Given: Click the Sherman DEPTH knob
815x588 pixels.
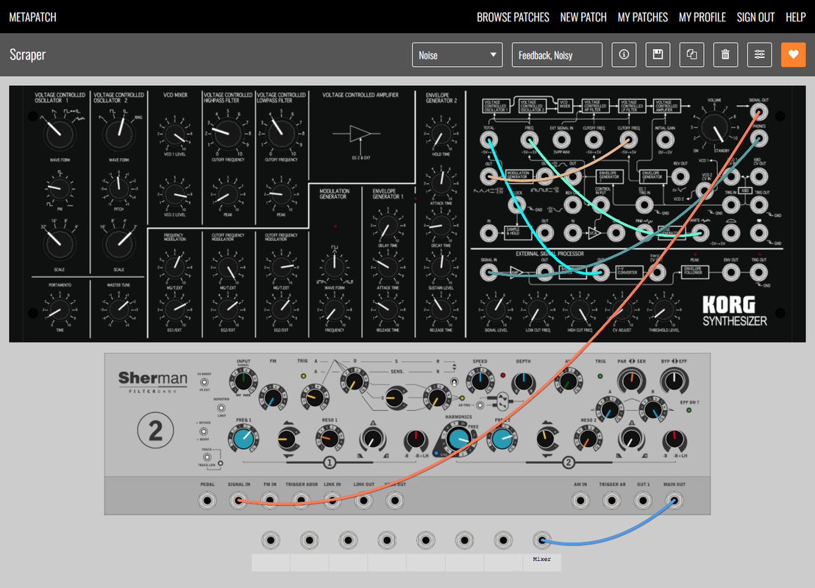Looking at the screenshot, I should (523, 382).
